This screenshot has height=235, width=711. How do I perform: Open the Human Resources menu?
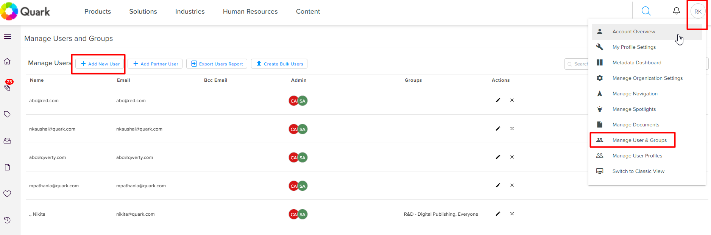pos(250,11)
